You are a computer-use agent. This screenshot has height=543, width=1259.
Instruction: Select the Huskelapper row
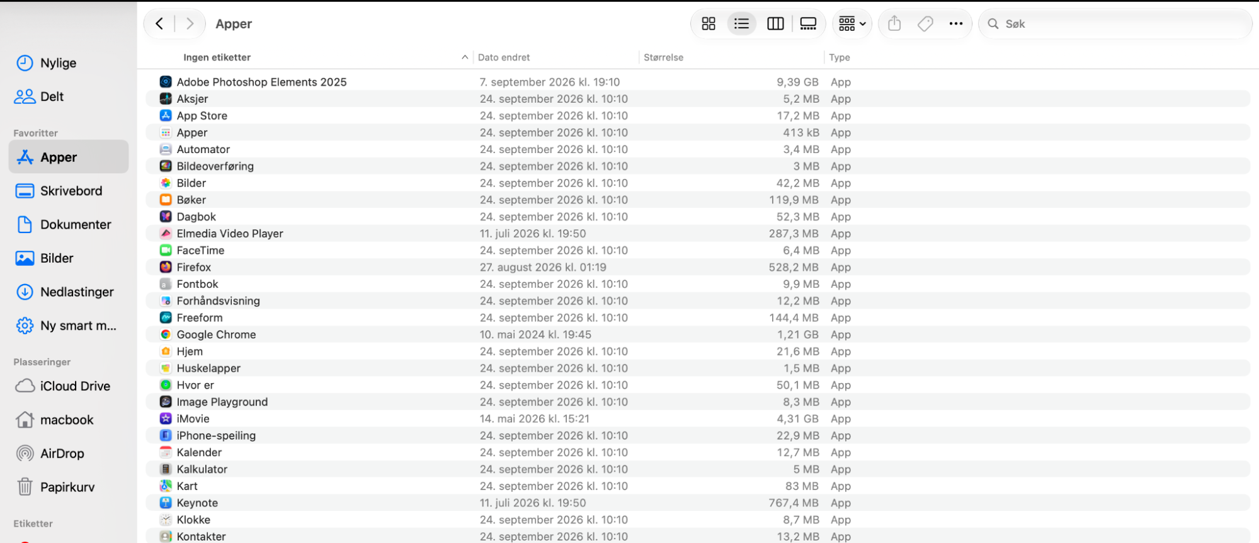(x=698, y=368)
